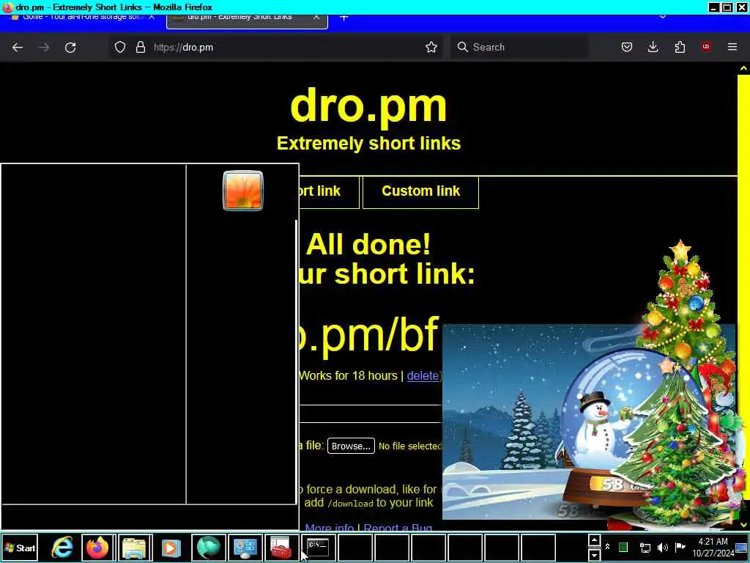Click the orange flower user picture

pyautogui.click(x=243, y=191)
